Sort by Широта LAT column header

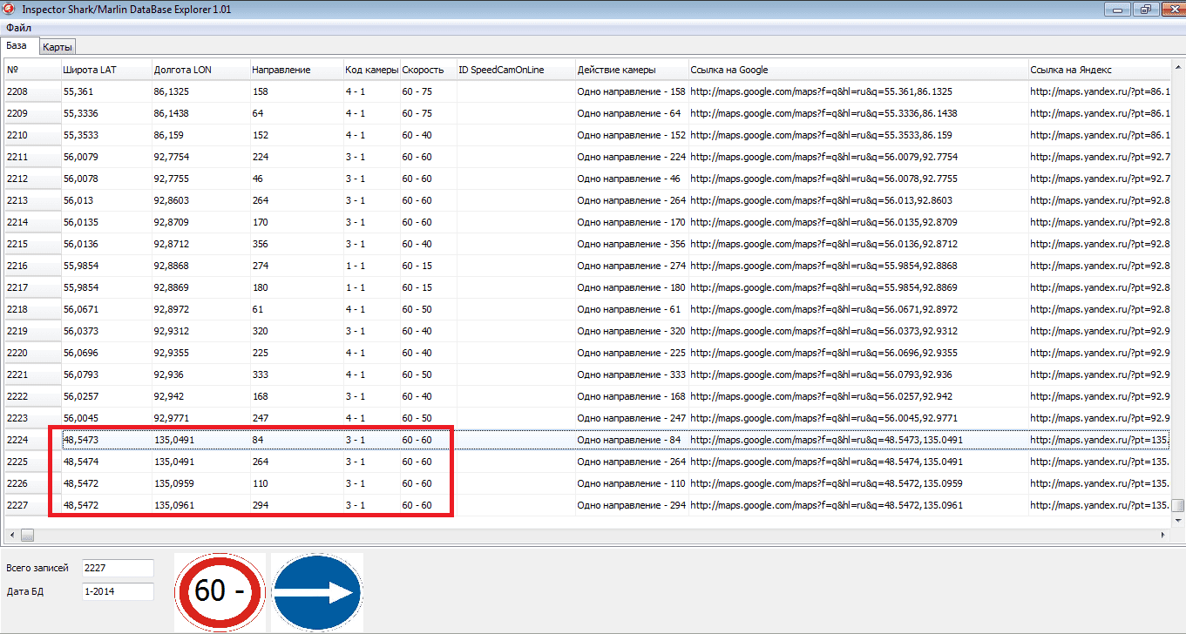click(89, 70)
